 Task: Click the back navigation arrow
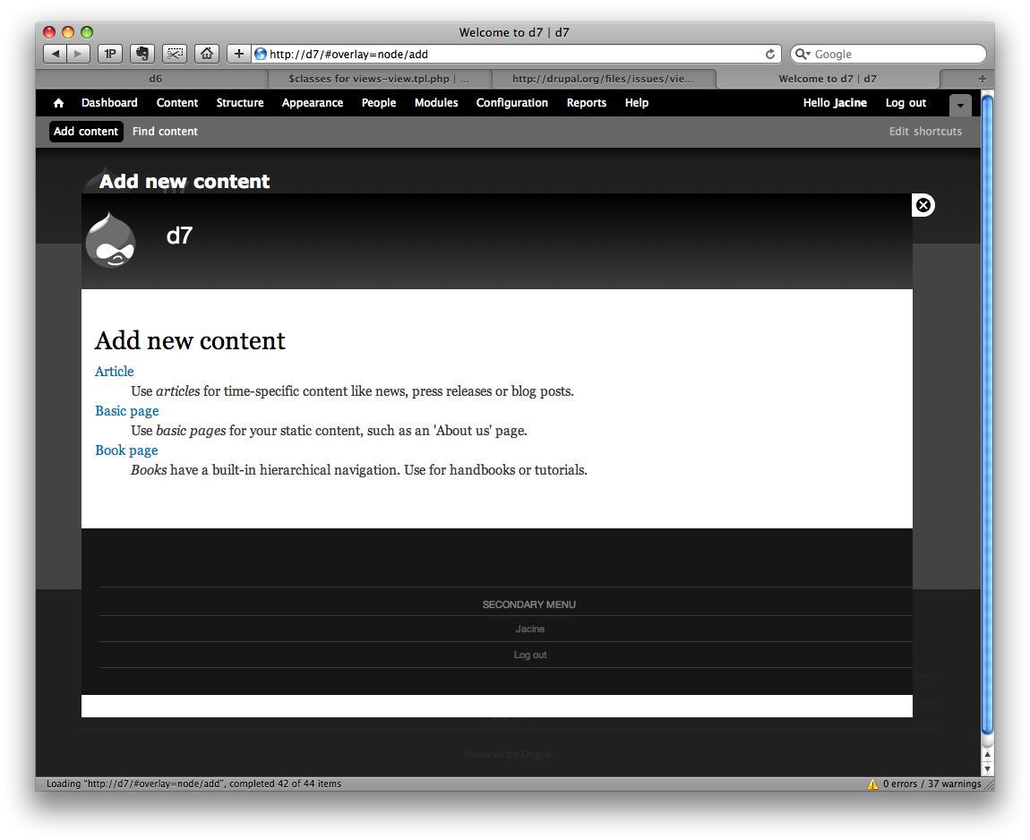pyautogui.click(x=54, y=54)
